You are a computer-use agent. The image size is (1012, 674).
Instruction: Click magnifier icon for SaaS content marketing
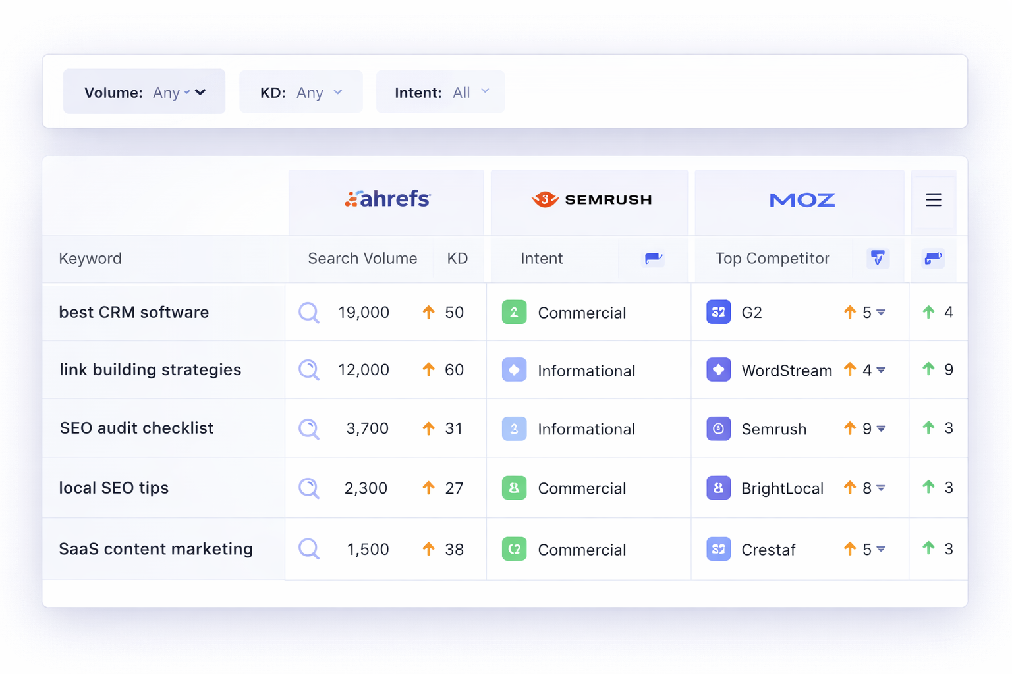[309, 549]
